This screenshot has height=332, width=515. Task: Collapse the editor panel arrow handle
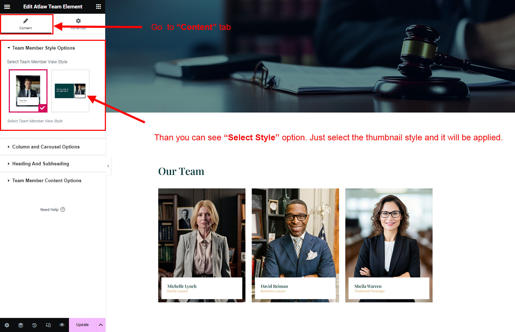click(108, 166)
